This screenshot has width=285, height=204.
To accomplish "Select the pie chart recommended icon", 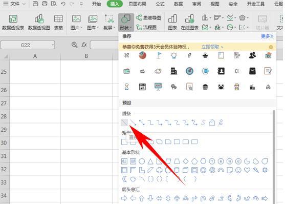I will pyautogui.click(x=142, y=55).
